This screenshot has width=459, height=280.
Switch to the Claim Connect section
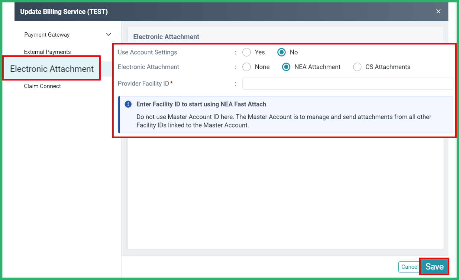click(42, 86)
